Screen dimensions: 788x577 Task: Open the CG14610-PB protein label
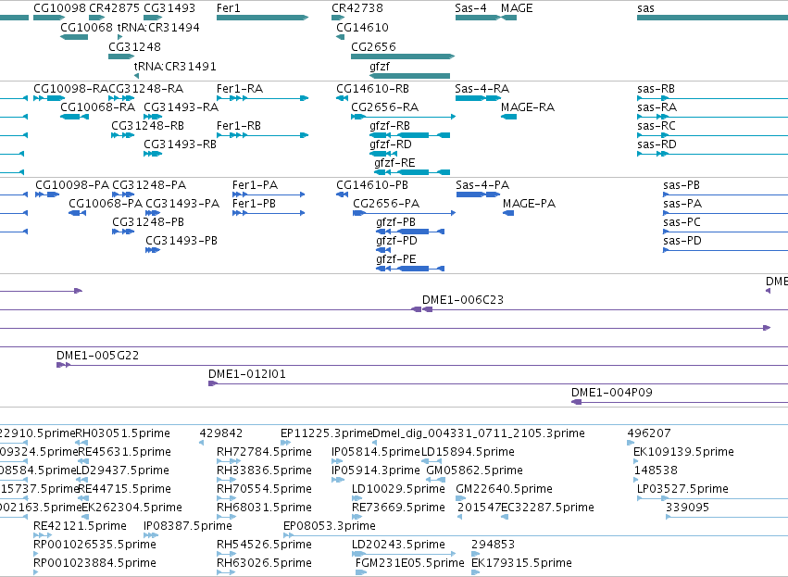pos(372,185)
